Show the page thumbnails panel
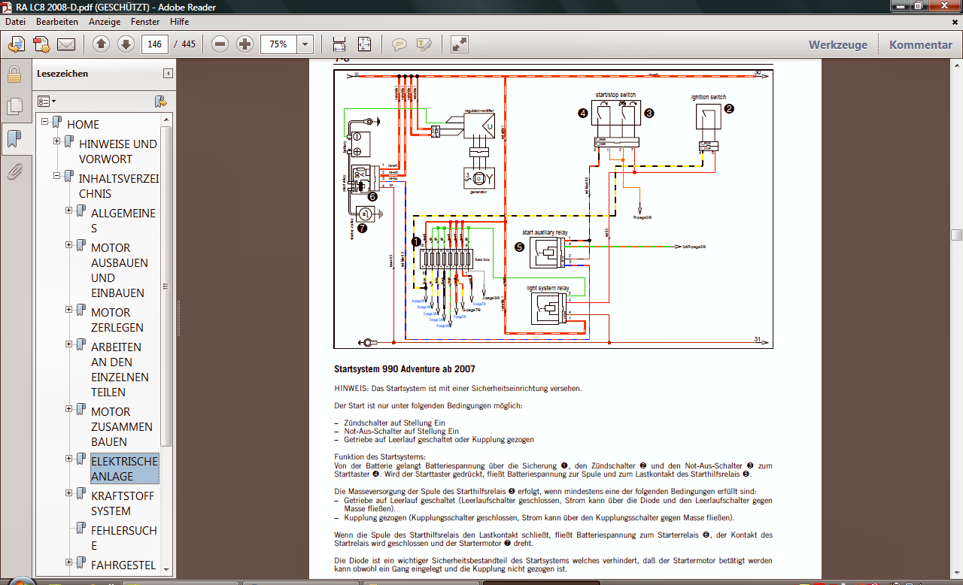 14,107
